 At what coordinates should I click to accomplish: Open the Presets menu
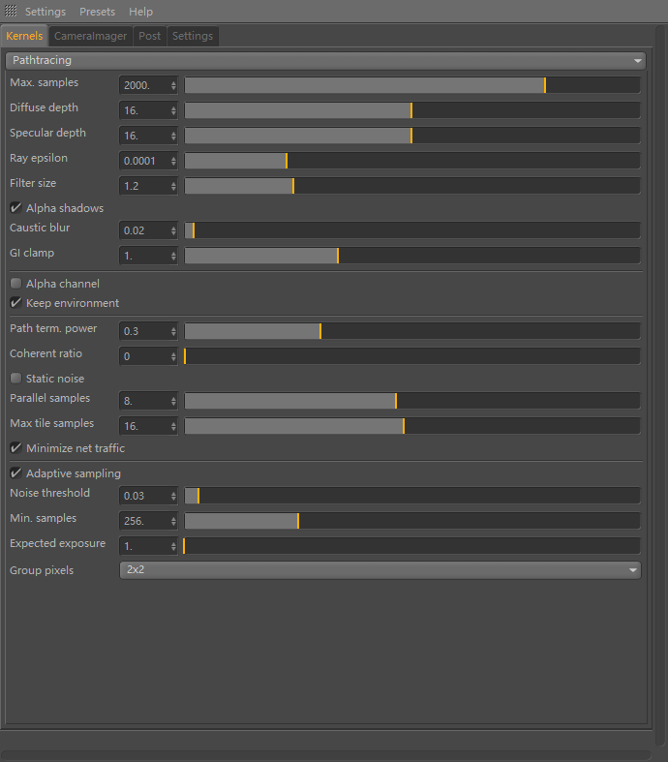point(97,12)
